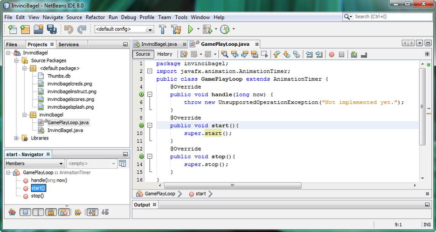Click the Redo arrow icon
Image resolution: width=436 pixels, height=232 pixels.
(82, 29)
